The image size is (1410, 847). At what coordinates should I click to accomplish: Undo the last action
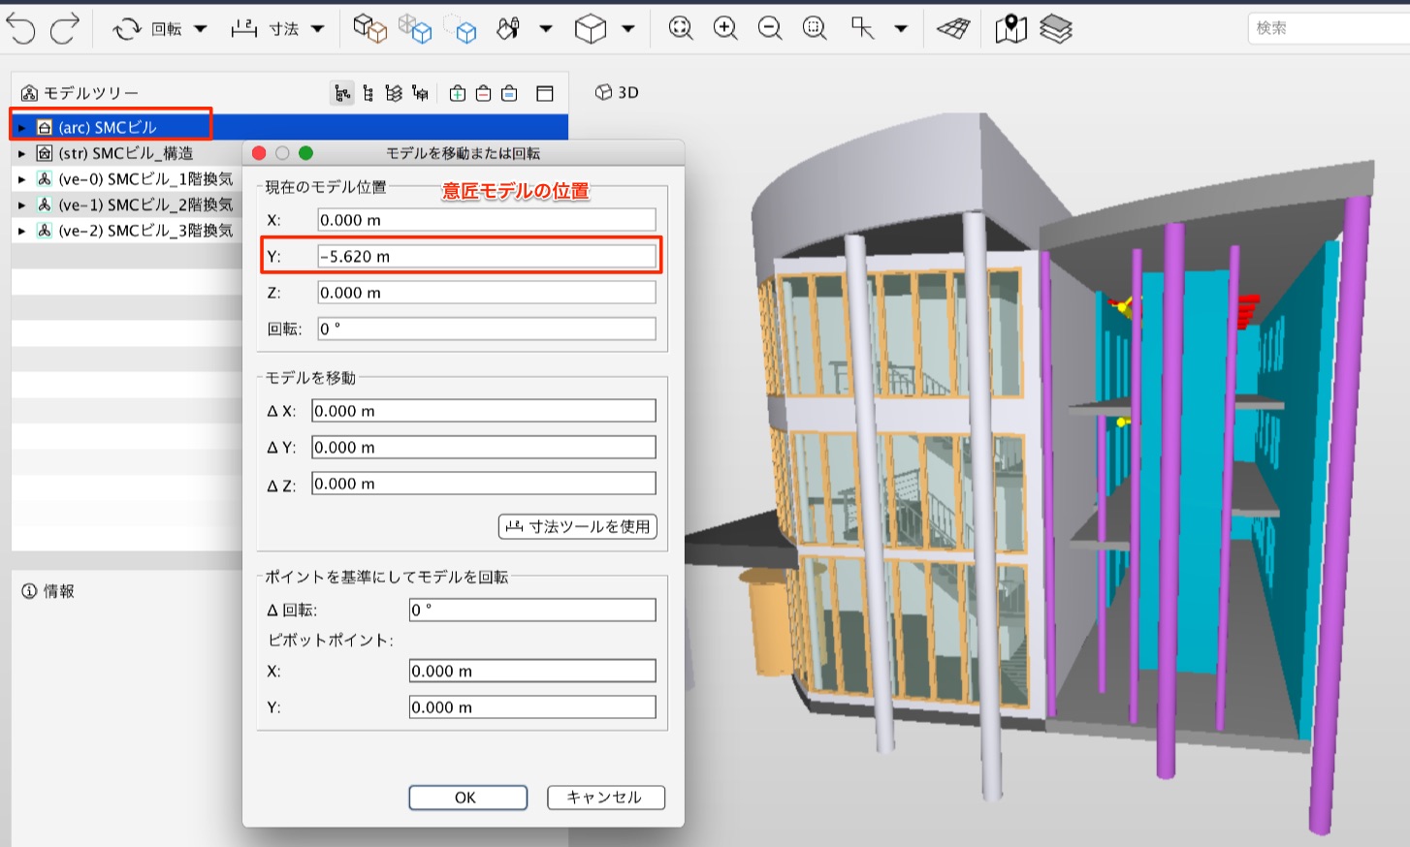coord(20,29)
